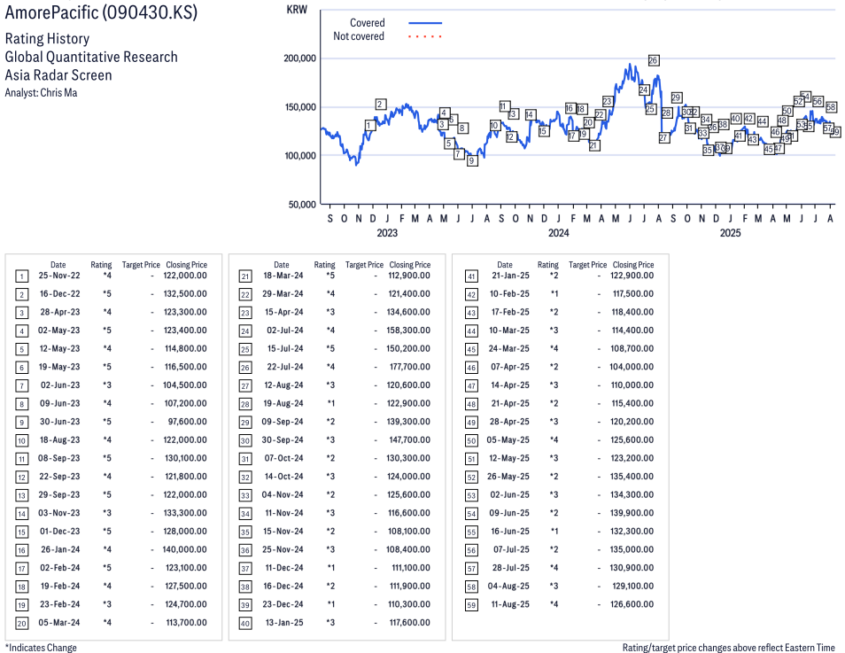Click chart marker 29 on the price chart
Viewport: 845px width, 653px height.
(x=677, y=97)
